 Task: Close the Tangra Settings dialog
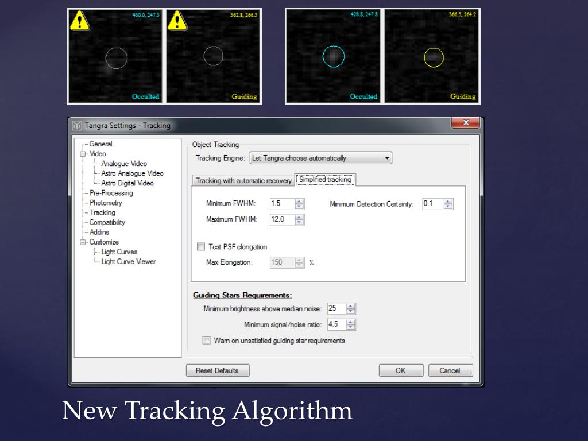click(x=466, y=123)
